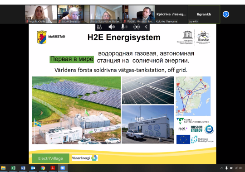
Task: Select Maria Gustavsson video thumbnail
Action: click(106, 14)
